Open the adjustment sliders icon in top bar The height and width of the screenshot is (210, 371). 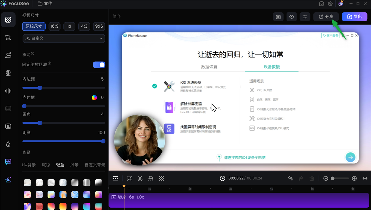305,17
